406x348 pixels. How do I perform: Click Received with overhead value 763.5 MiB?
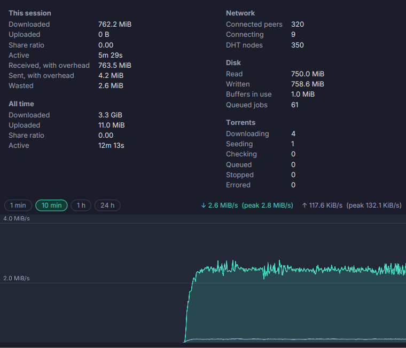[115, 66]
